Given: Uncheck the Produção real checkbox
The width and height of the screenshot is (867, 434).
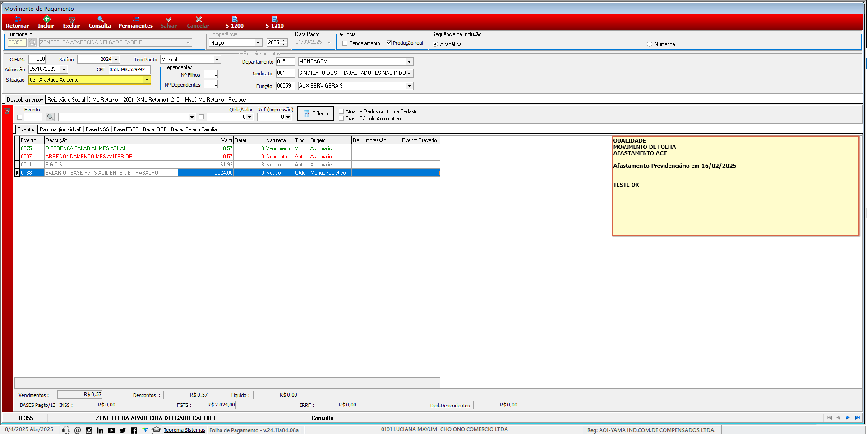Looking at the screenshot, I should coord(389,43).
